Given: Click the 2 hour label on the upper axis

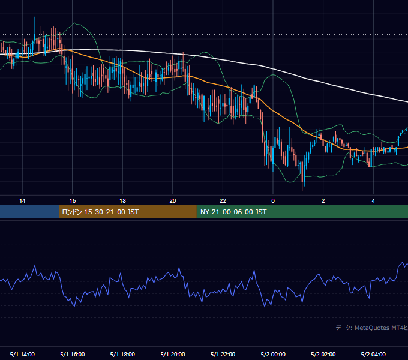Looking at the screenshot, I should [x=323, y=201].
